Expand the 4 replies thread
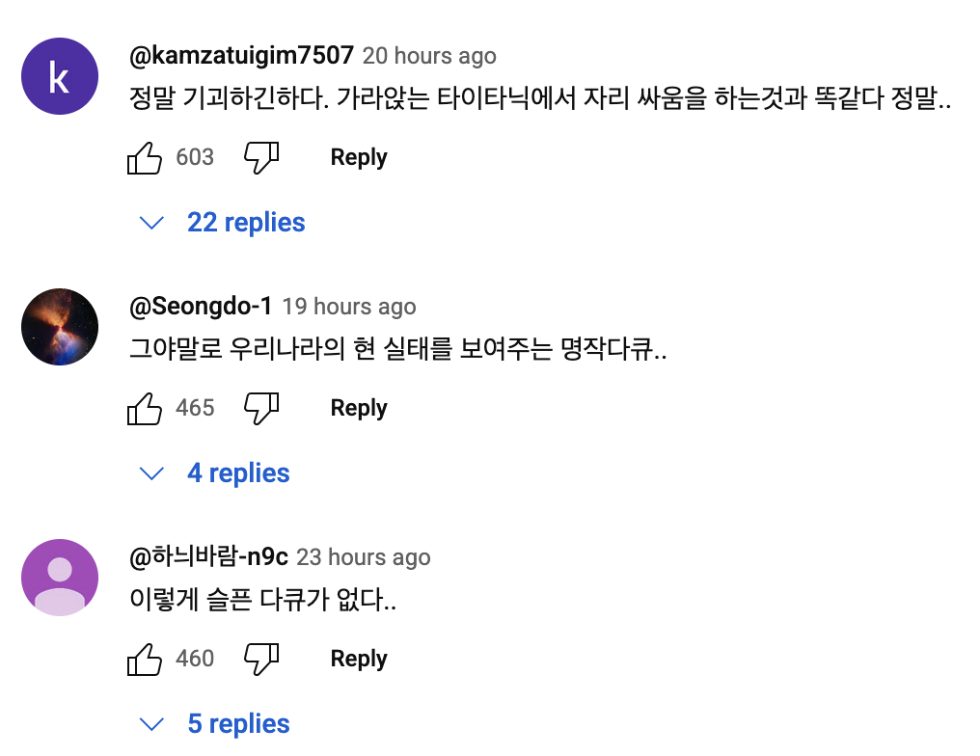 [x=237, y=473]
